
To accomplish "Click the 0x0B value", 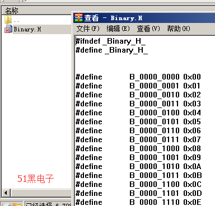I will click(193, 175).
